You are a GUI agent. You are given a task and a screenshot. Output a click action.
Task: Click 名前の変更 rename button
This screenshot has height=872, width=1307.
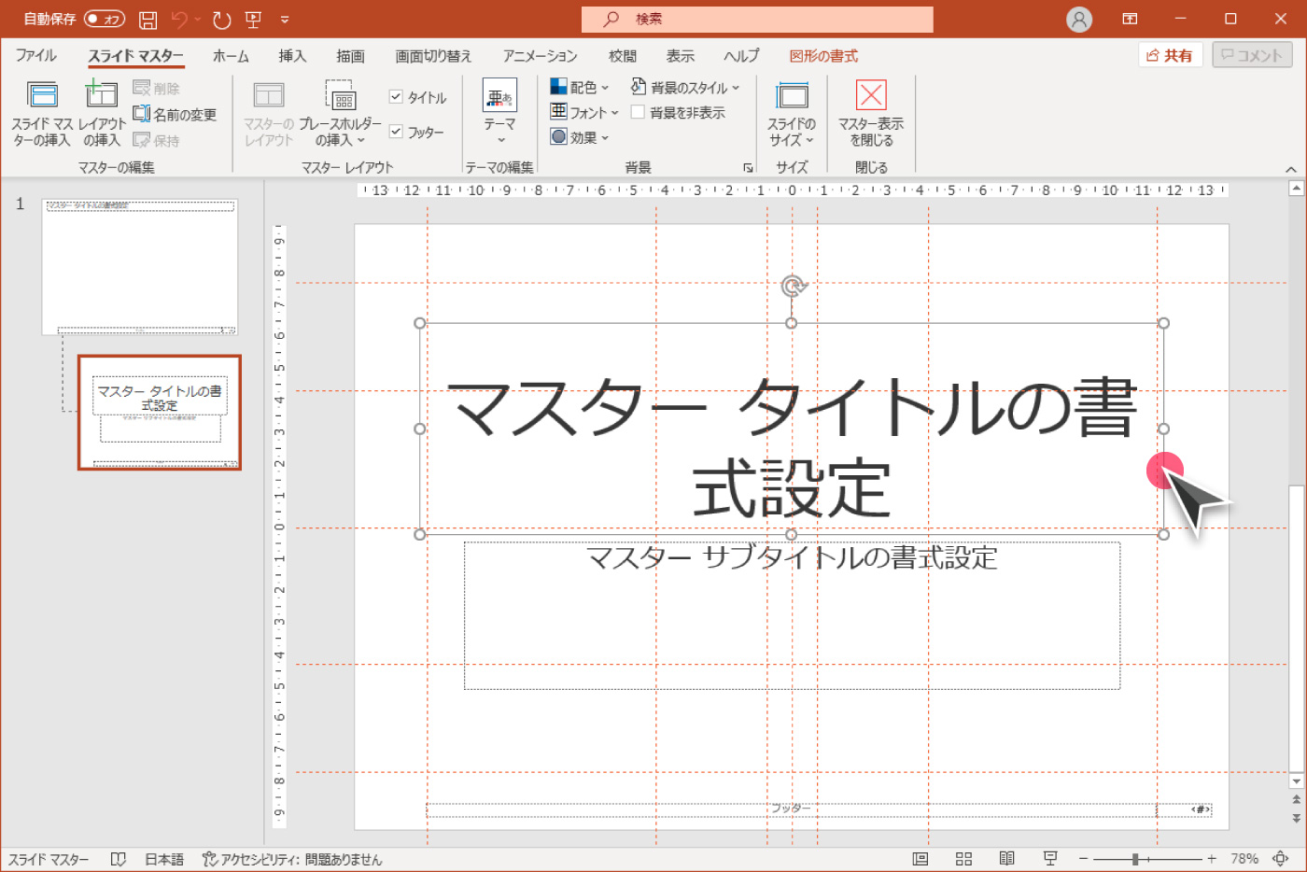tap(175, 114)
